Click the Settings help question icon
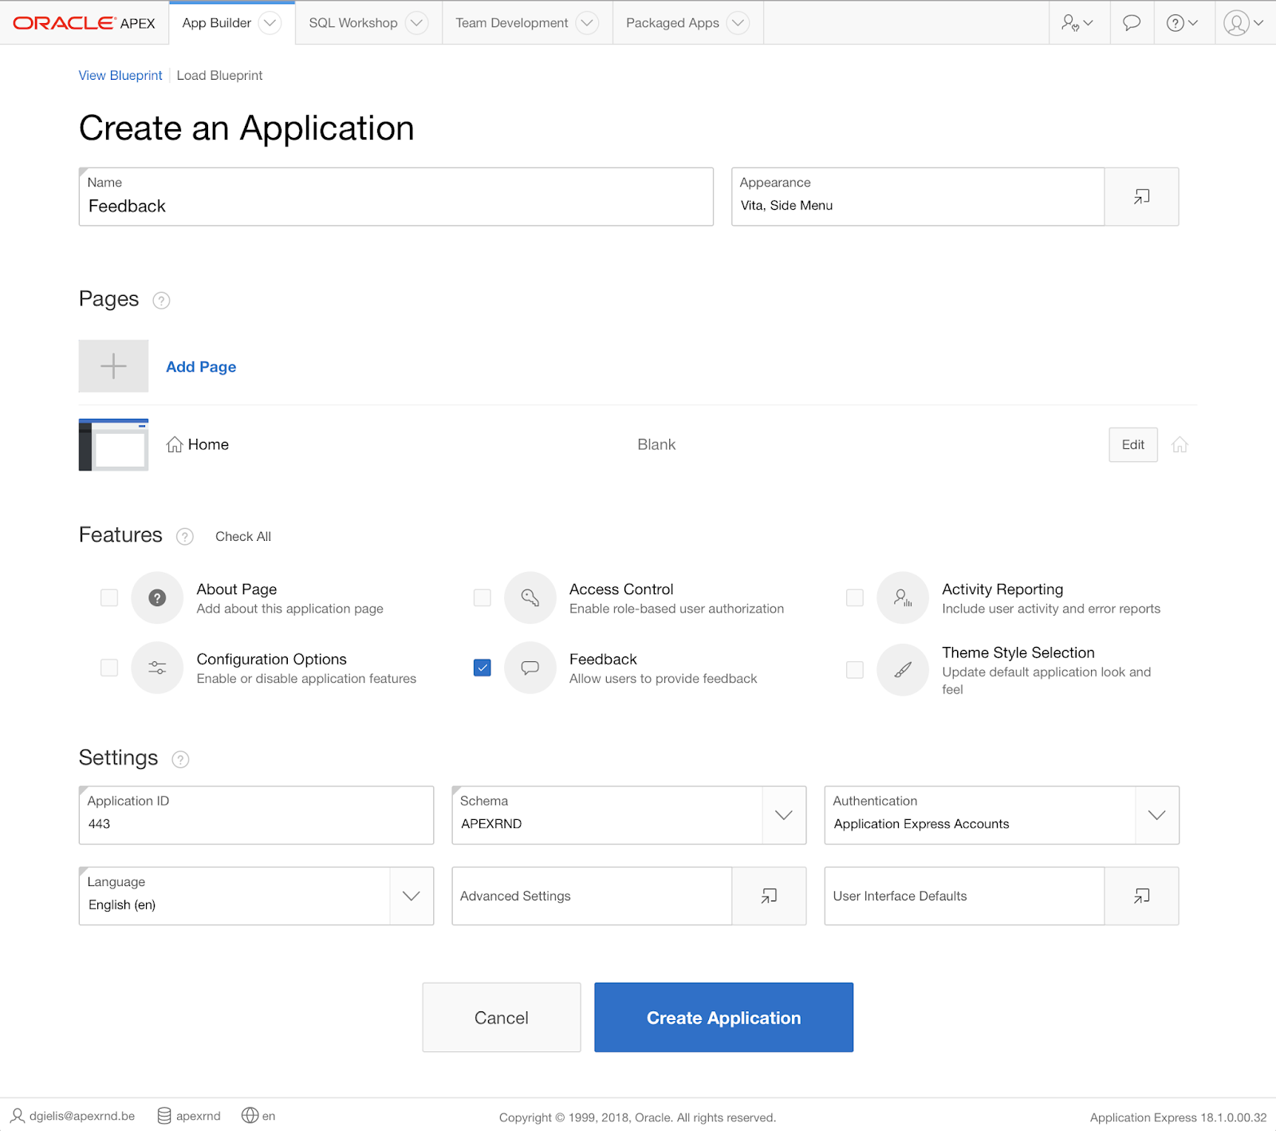This screenshot has height=1131, width=1276. tap(181, 759)
